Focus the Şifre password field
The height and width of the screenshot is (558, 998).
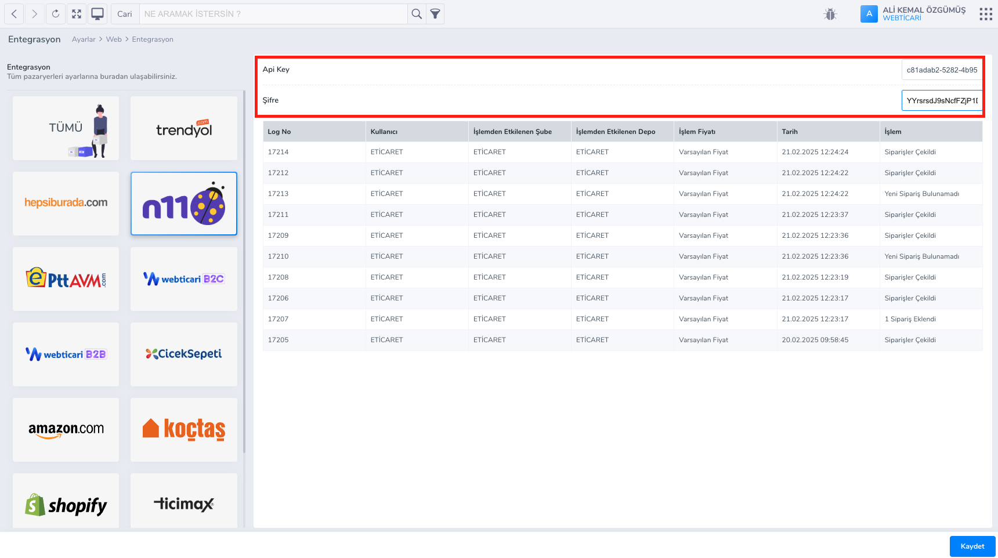[941, 100]
